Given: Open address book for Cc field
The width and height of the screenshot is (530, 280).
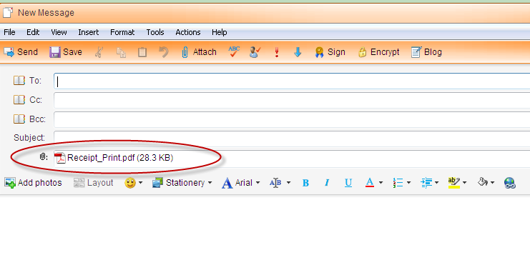Looking at the screenshot, I should (x=19, y=99).
